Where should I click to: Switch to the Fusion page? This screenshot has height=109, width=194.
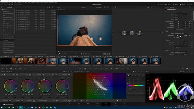97,104
